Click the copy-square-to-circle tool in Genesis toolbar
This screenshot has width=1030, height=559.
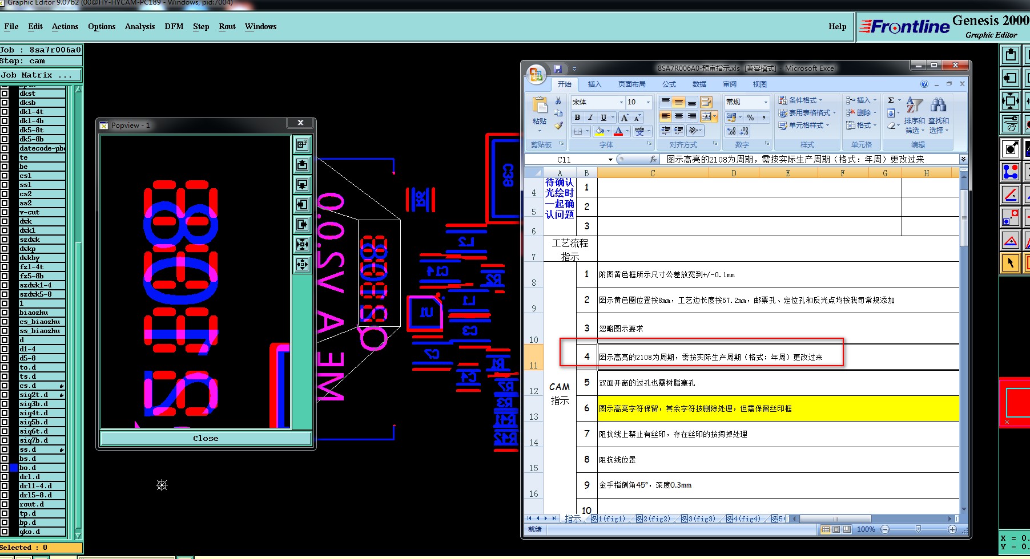tap(1011, 217)
